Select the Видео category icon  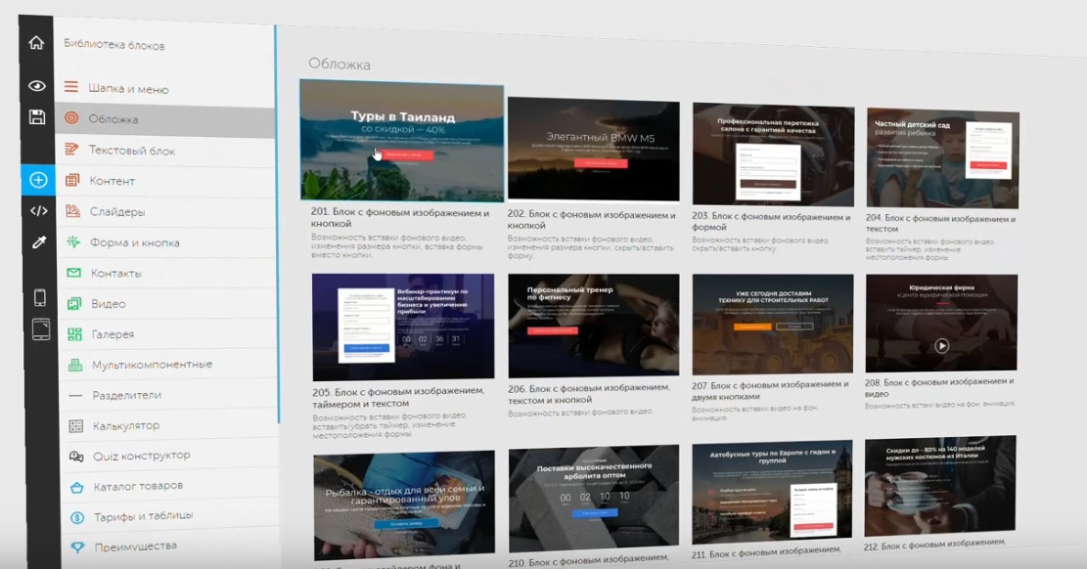pyautogui.click(x=74, y=303)
